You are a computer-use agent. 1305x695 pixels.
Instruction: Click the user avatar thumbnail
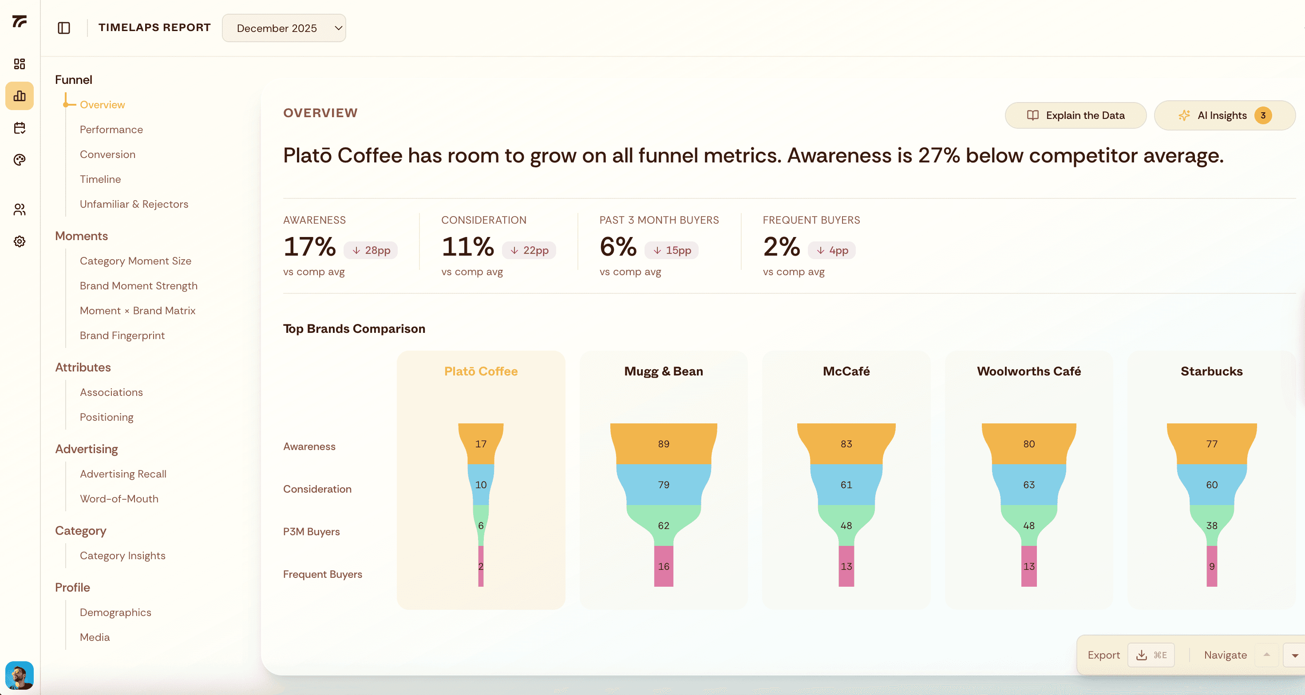click(x=19, y=675)
